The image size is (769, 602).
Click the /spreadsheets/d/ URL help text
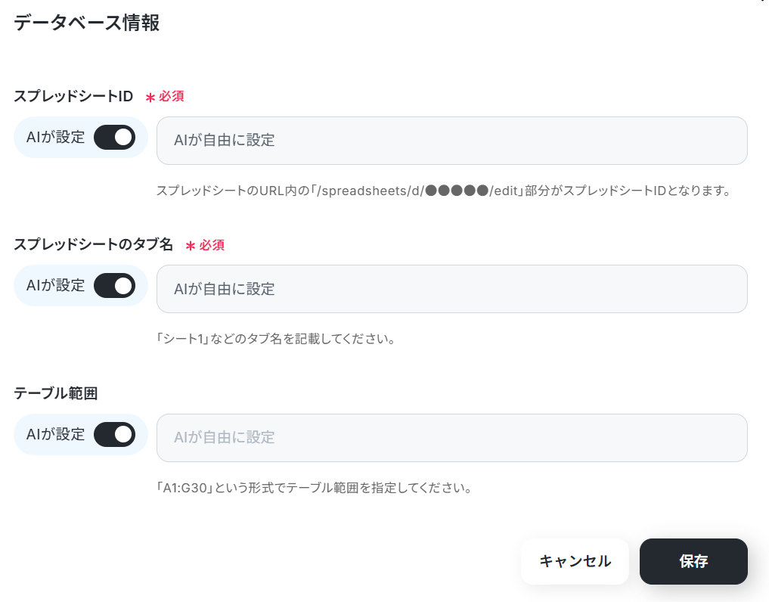pyautogui.click(x=443, y=191)
